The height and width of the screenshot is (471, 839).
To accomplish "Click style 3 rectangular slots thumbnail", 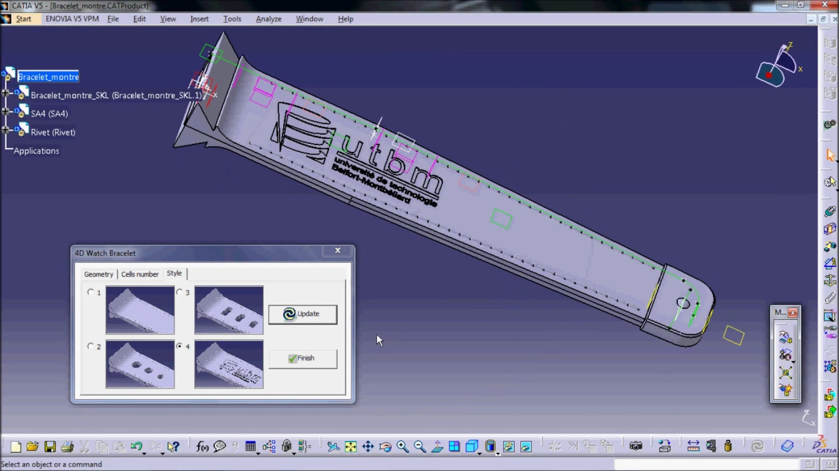I will pyautogui.click(x=229, y=310).
